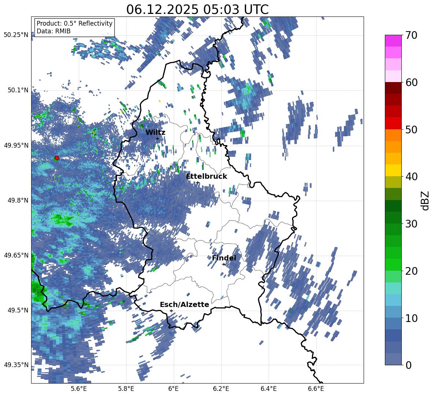The image size is (434, 396).
Task: Click the 50.1°N latitude label
Action: click(x=18, y=90)
